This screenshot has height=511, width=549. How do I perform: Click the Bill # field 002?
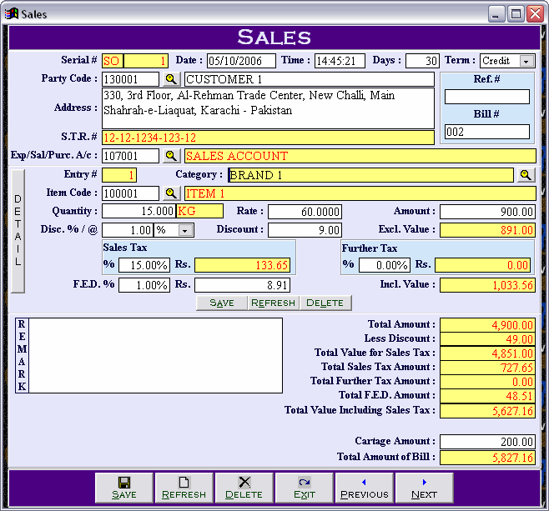487,132
